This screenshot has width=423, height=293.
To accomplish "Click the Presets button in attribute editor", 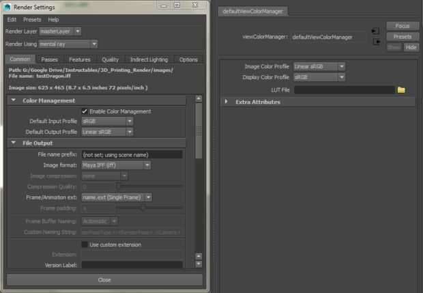I will [403, 36].
